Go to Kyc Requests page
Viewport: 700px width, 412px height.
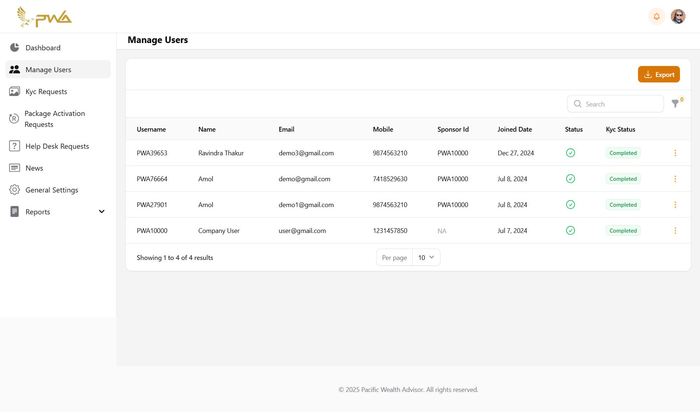(46, 92)
